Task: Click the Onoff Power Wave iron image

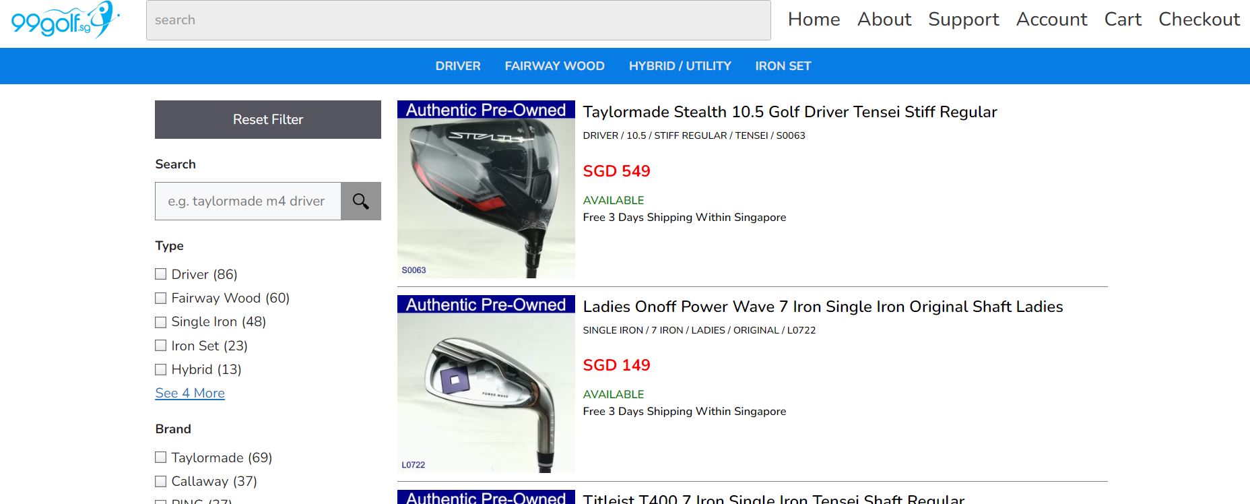Action: click(x=486, y=384)
